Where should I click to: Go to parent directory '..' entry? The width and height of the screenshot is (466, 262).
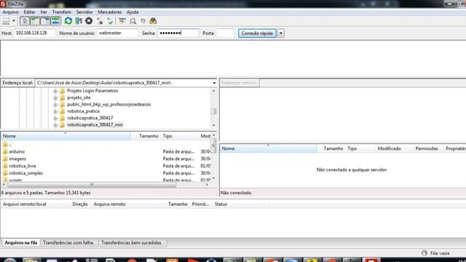click(x=10, y=144)
